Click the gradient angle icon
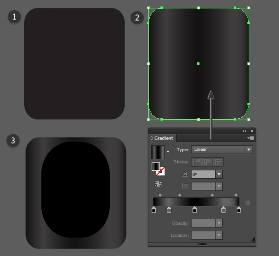Viewport: 279px width, 256px height. click(x=185, y=174)
